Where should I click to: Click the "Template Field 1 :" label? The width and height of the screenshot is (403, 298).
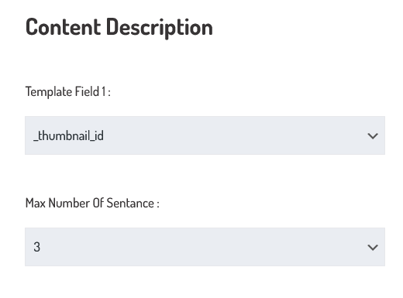point(68,92)
